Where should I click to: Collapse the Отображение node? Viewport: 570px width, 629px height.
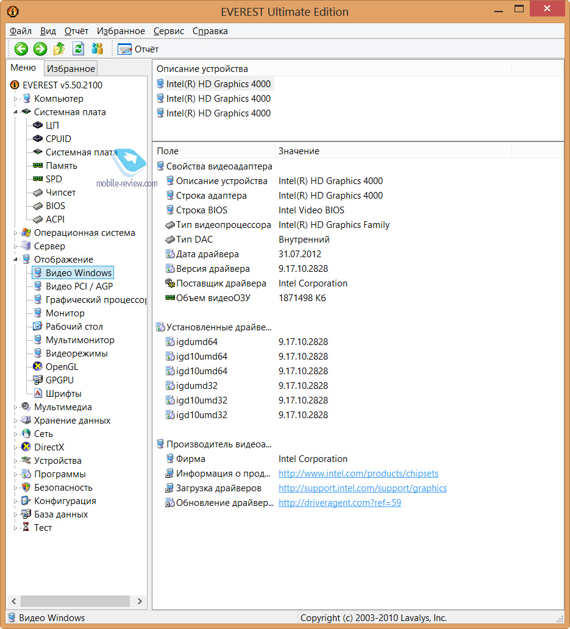click(x=16, y=260)
